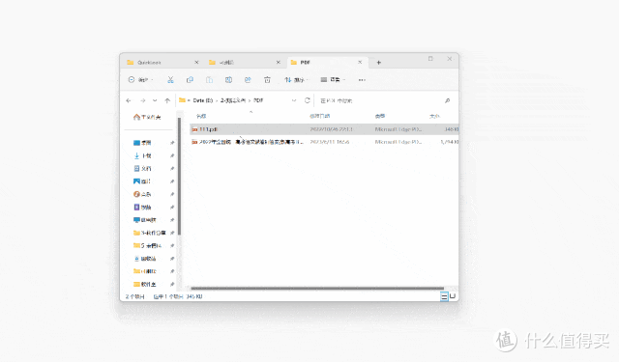Open Downloads in the sidebar
The image size is (619, 362).
coord(142,155)
